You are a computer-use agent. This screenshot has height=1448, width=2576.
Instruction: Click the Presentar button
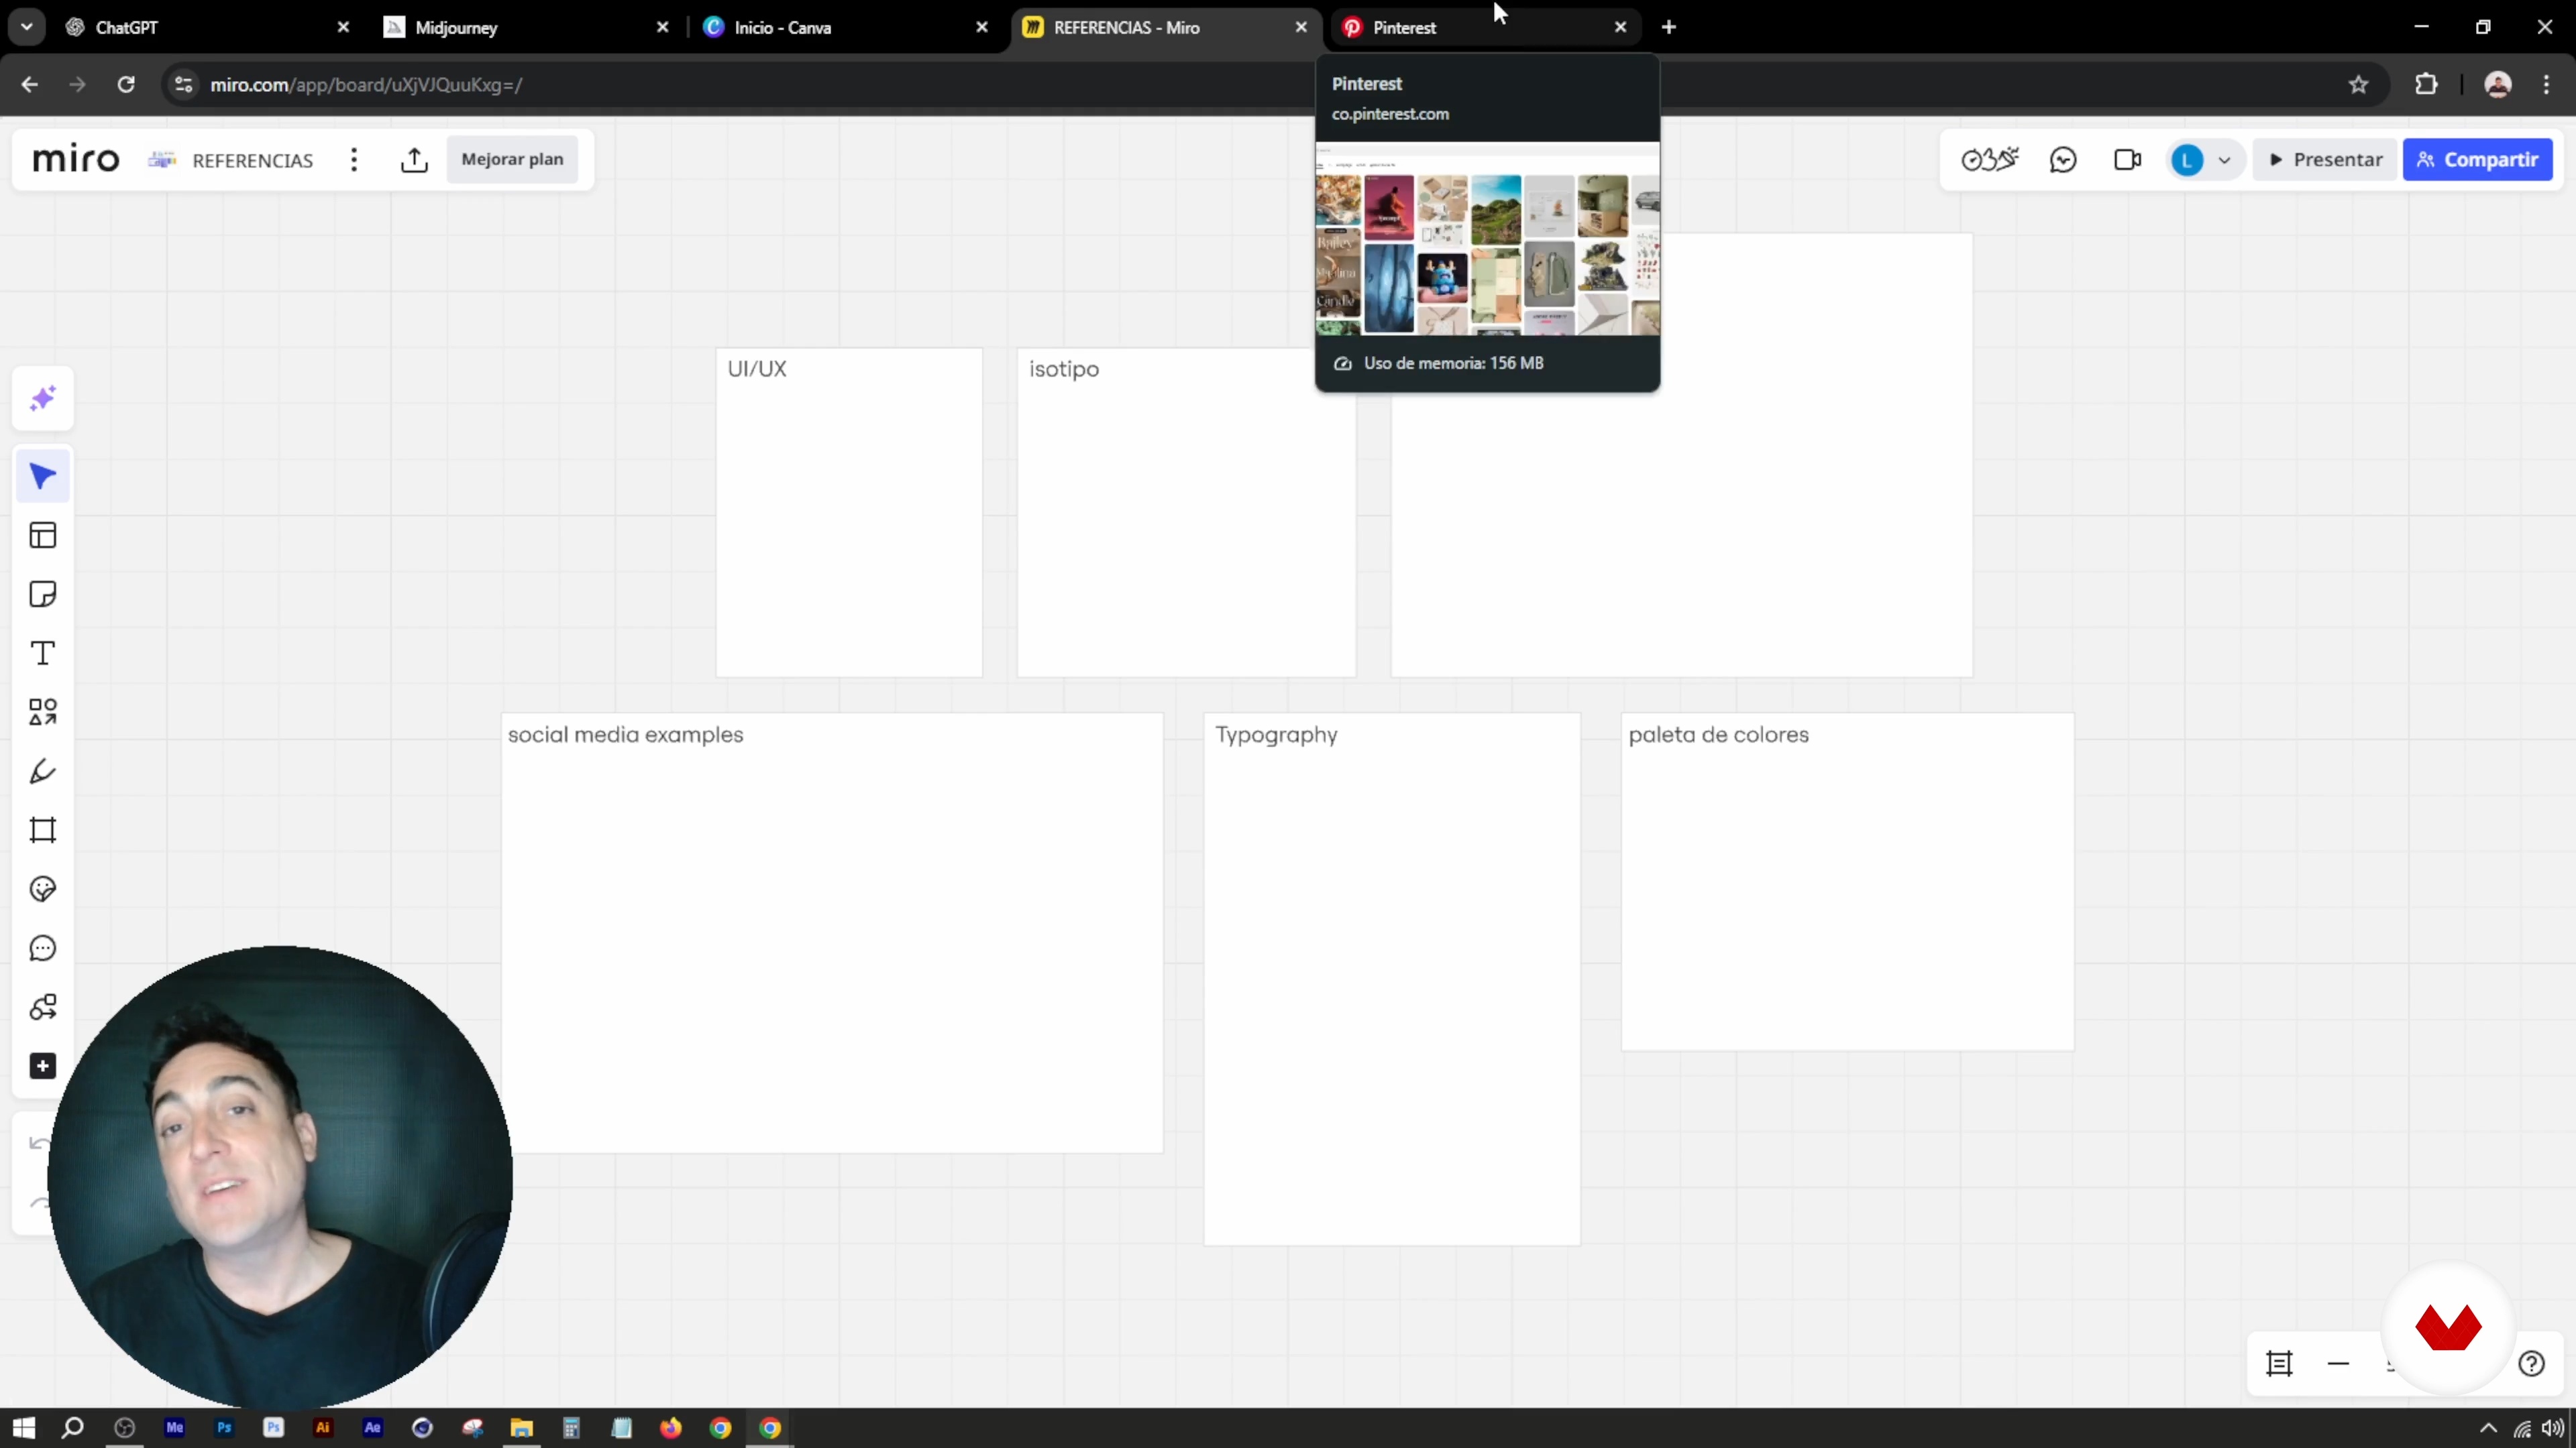coord(2326,160)
